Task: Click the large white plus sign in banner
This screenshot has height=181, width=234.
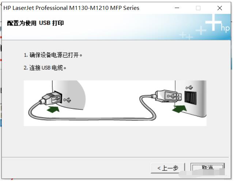Action: coord(213,22)
